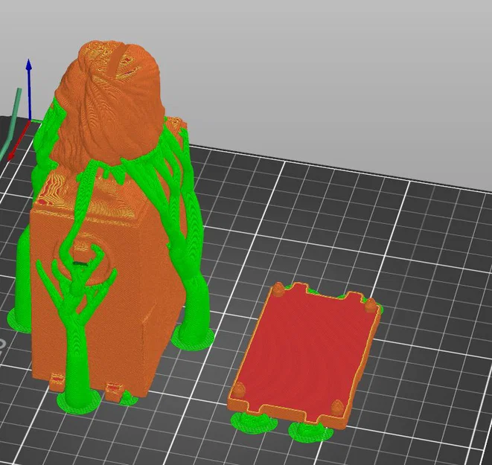Screen dimensions: 492x465
Task: Click the red X-axis arrow
Action: tap(18, 141)
